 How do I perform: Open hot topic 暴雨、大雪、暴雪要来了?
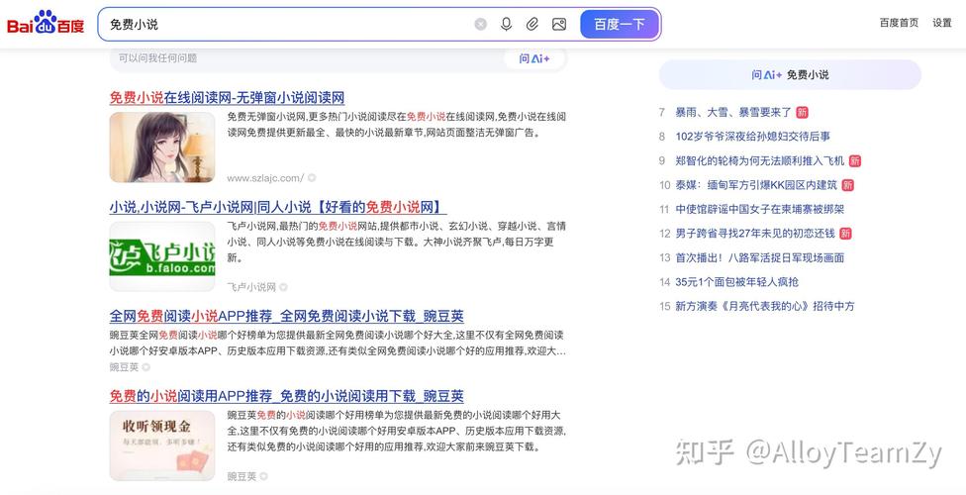pyautogui.click(x=733, y=112)
